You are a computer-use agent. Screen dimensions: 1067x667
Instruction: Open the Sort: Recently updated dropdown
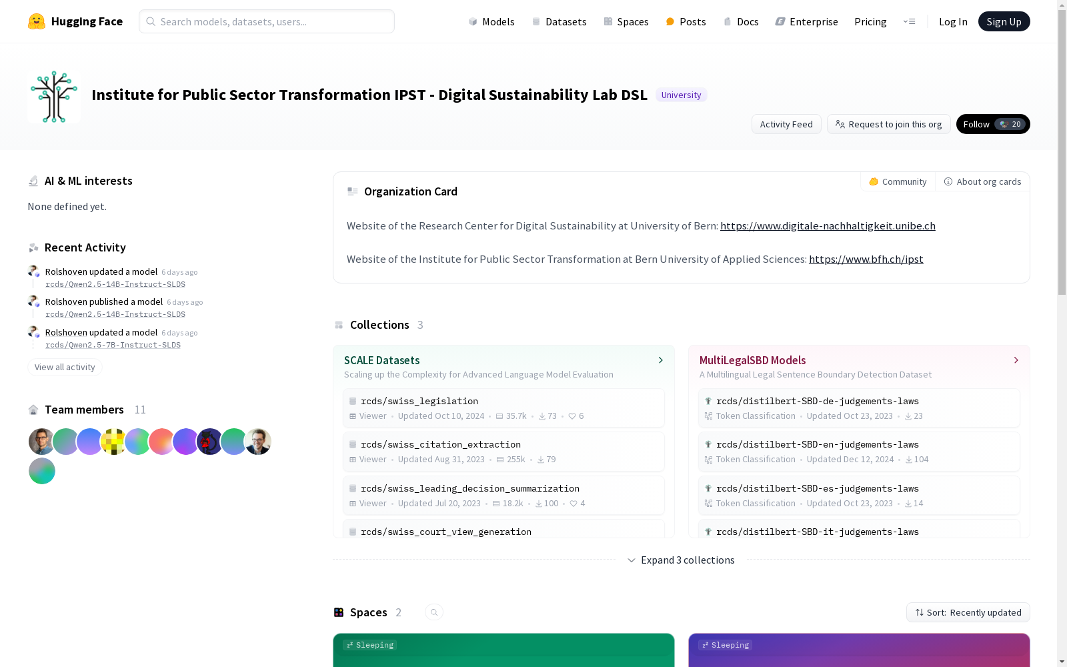pos(968,612)
